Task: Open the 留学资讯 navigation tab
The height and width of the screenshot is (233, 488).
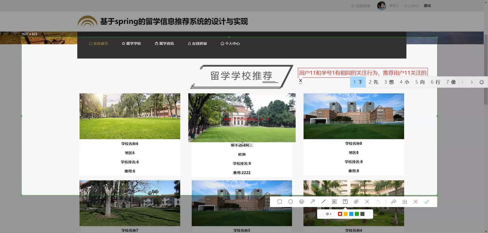Action: [164, 43]
